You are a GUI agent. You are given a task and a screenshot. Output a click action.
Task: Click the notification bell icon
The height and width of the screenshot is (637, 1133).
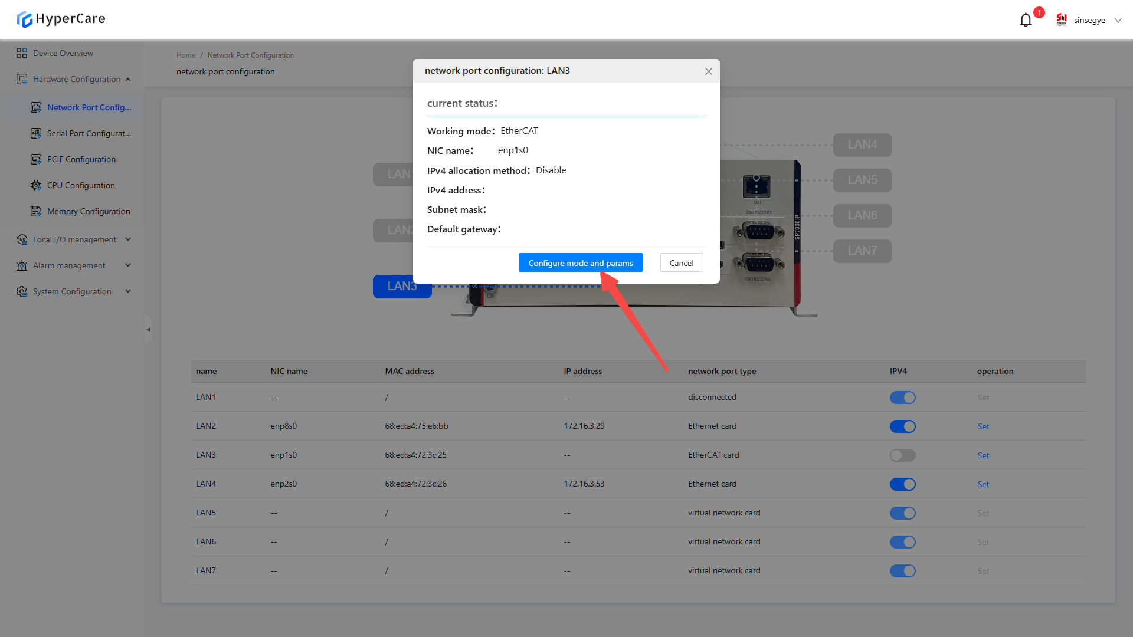1026,20
